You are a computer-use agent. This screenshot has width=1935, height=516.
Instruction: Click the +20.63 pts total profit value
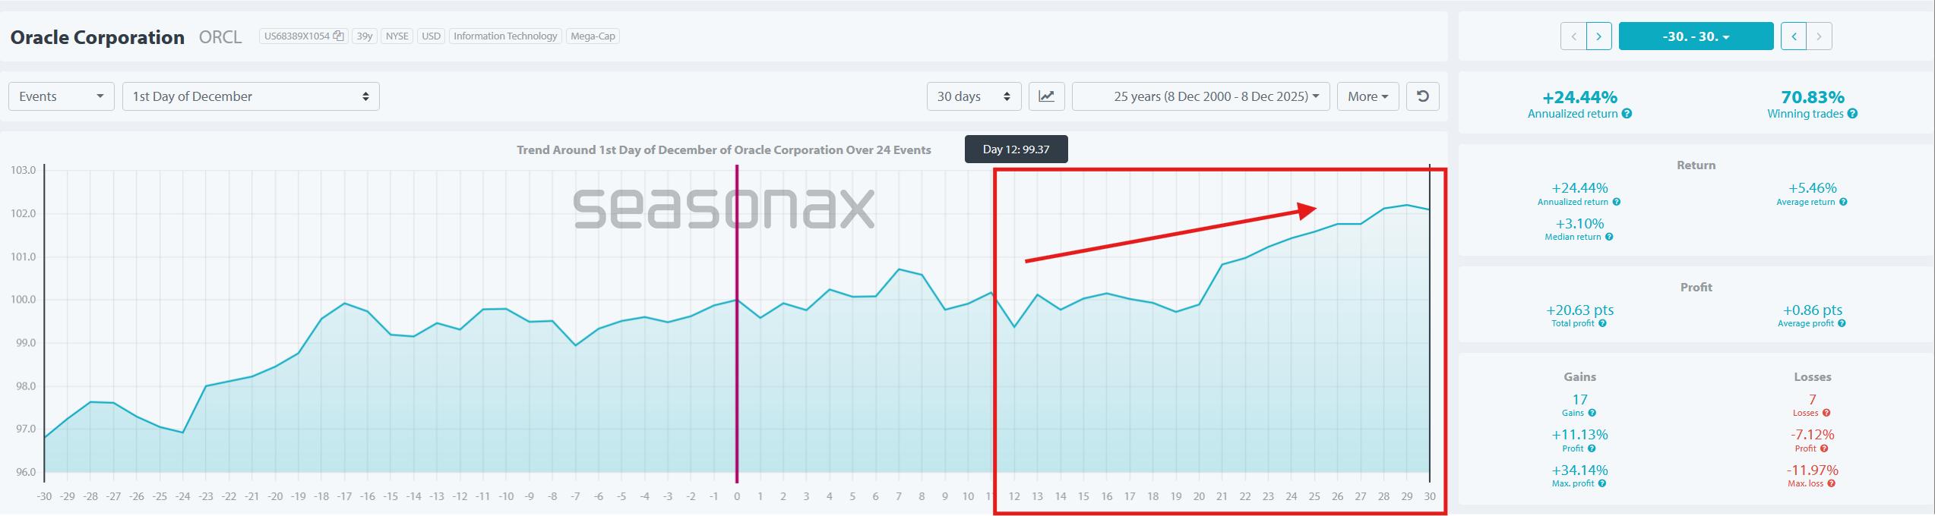click(x=1579, y=310)
